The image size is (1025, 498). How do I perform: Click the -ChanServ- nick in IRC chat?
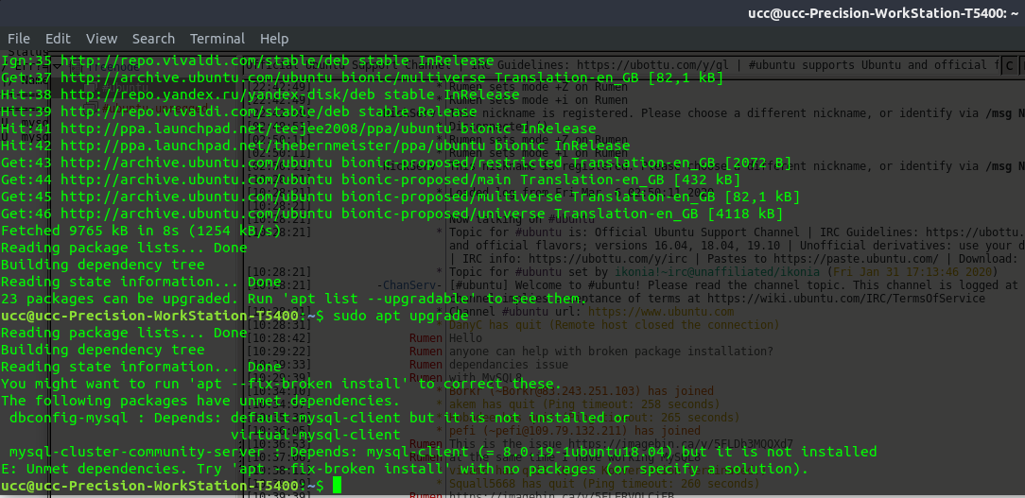click(409, 285)
